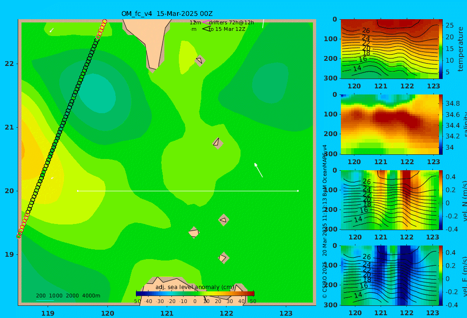This screenshot has height=318, width=467.
Task: Click the northward velocity cross-section panel
Action: (x=389, y=200)
